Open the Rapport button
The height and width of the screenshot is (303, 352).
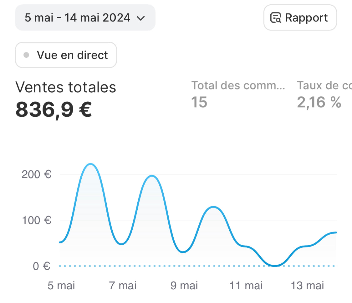(x=300, y=17)
